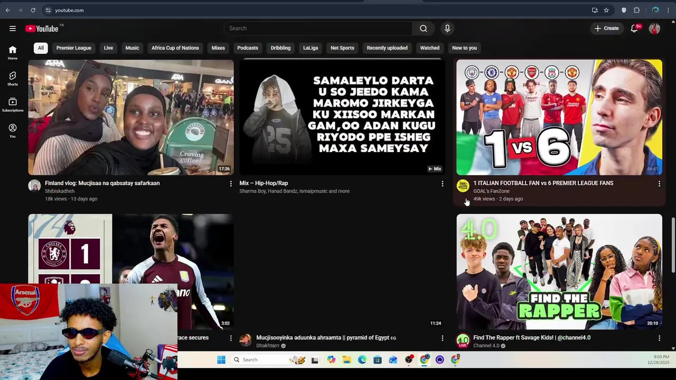The width and height of the screenshot is (676, 380).
Task: Open Chrome's three-dot menu
Action: [668, 10]
